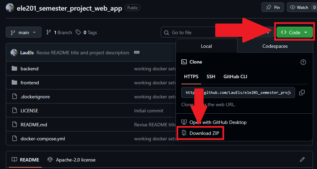Click the LICENSE file icon

click(14, 110)
